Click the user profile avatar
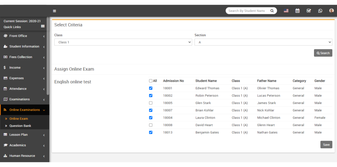 331,11
